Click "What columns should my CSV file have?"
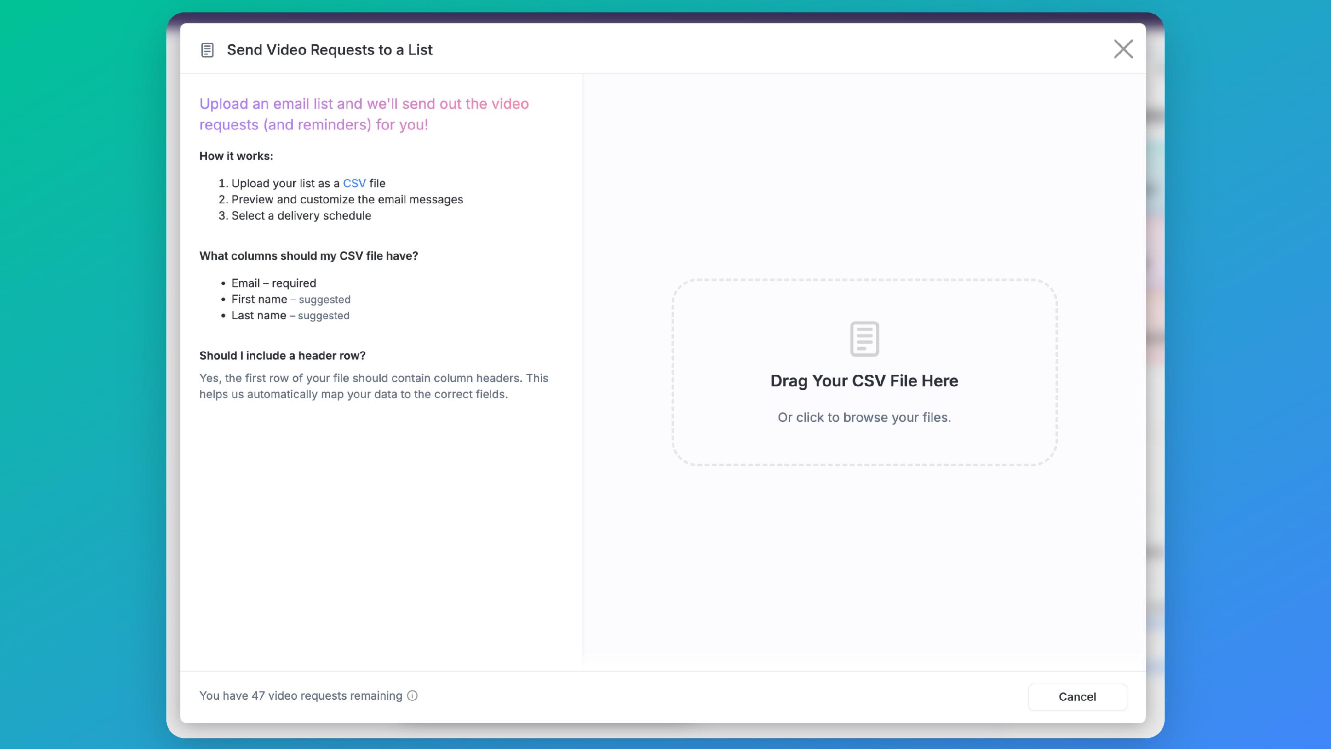Viewport: 1331px width, 749px height. click(308, 256)
